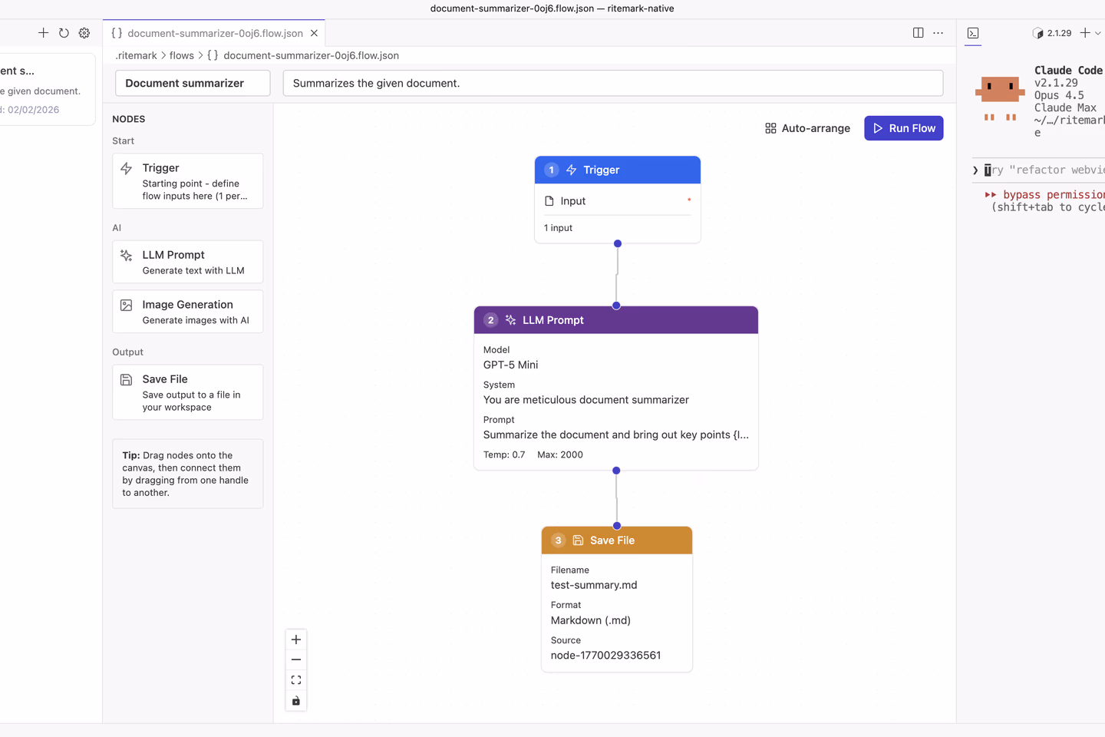The width and height of the screenshot is (1105, 737).
Task: Click the plus icon for a new terminal
Action: click(x=1085, y=33)
